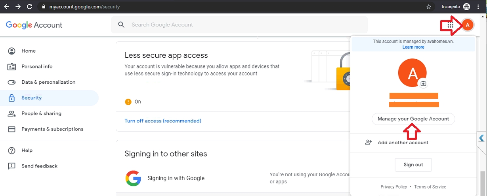Image resolution: width=487 pixels, height=196 pixels.
Task: Reload the page with refresh icon
Action: [29, 7]
